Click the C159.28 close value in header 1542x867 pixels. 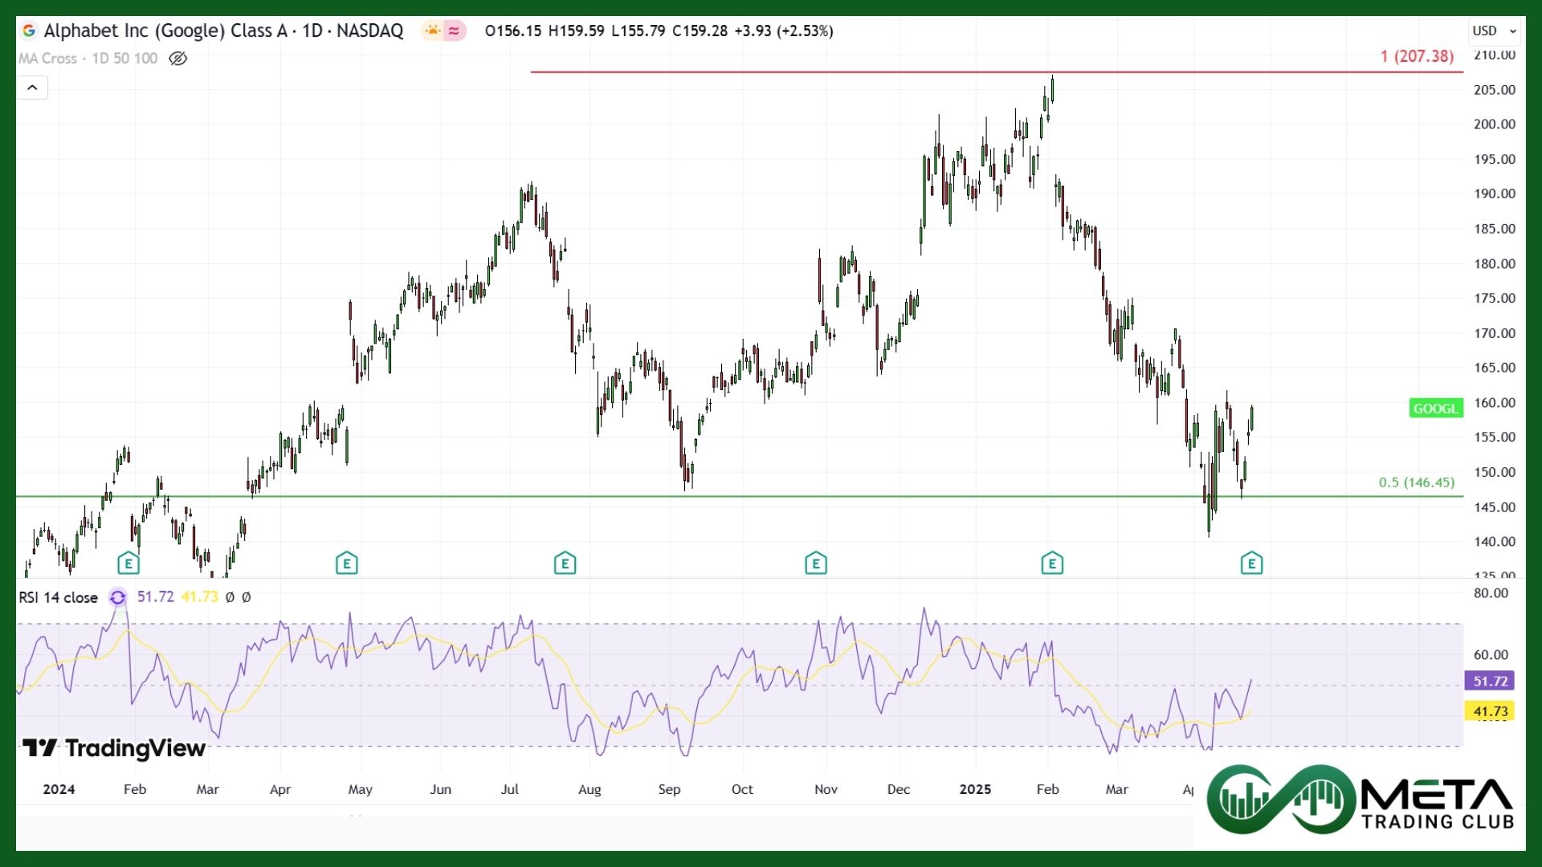pos(700,31)
